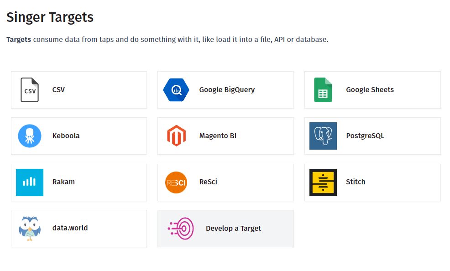Select the Keboola octopus icon
This screenshot has height=271, width=450.
29,135
